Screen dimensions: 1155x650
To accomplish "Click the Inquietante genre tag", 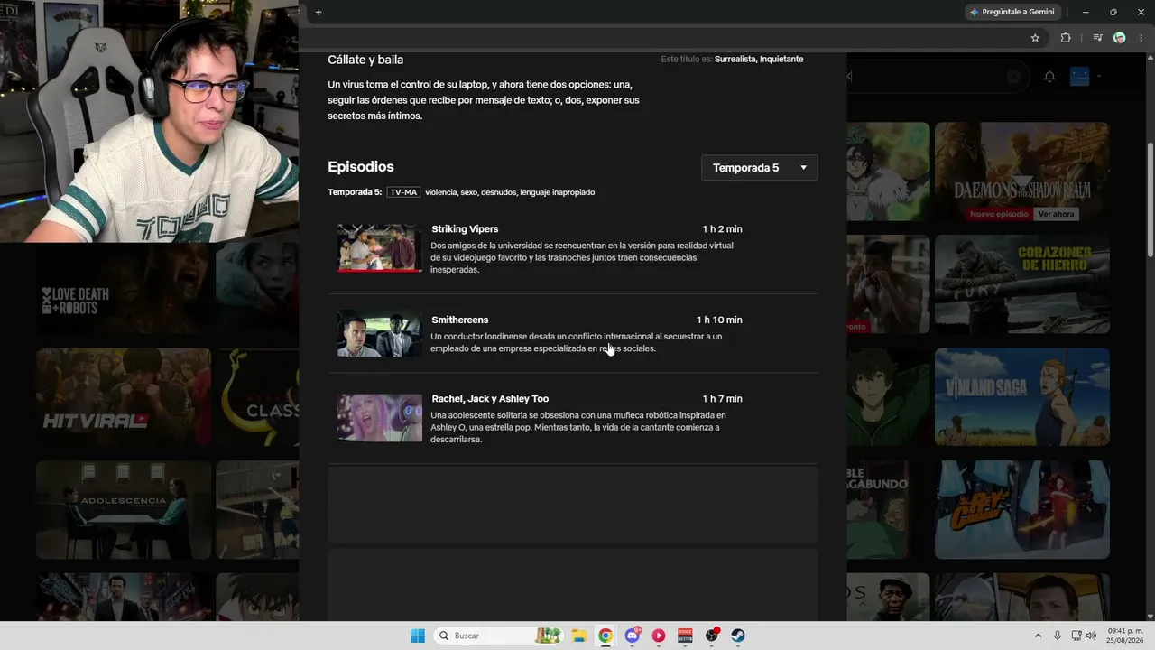I will coord(781,60).
